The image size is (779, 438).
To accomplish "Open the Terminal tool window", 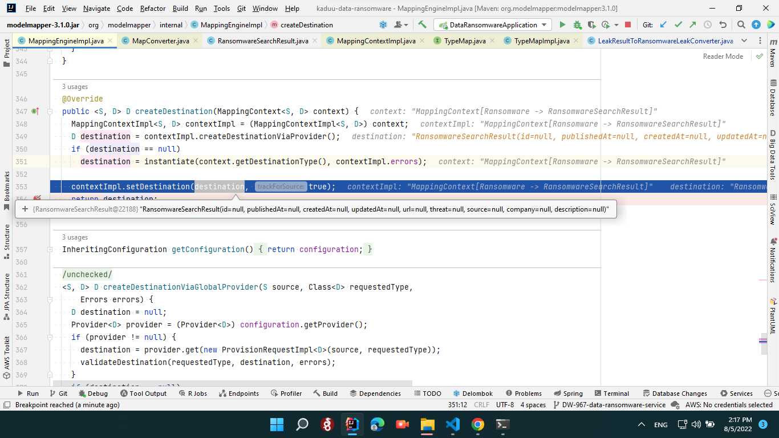I will [x=611, y=393].
